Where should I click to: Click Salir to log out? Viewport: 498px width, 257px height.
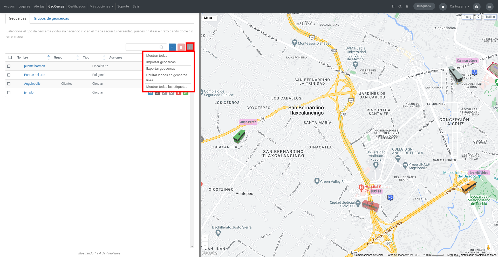136,6
